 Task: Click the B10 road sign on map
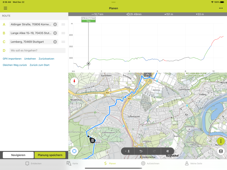tap(107, 93)
